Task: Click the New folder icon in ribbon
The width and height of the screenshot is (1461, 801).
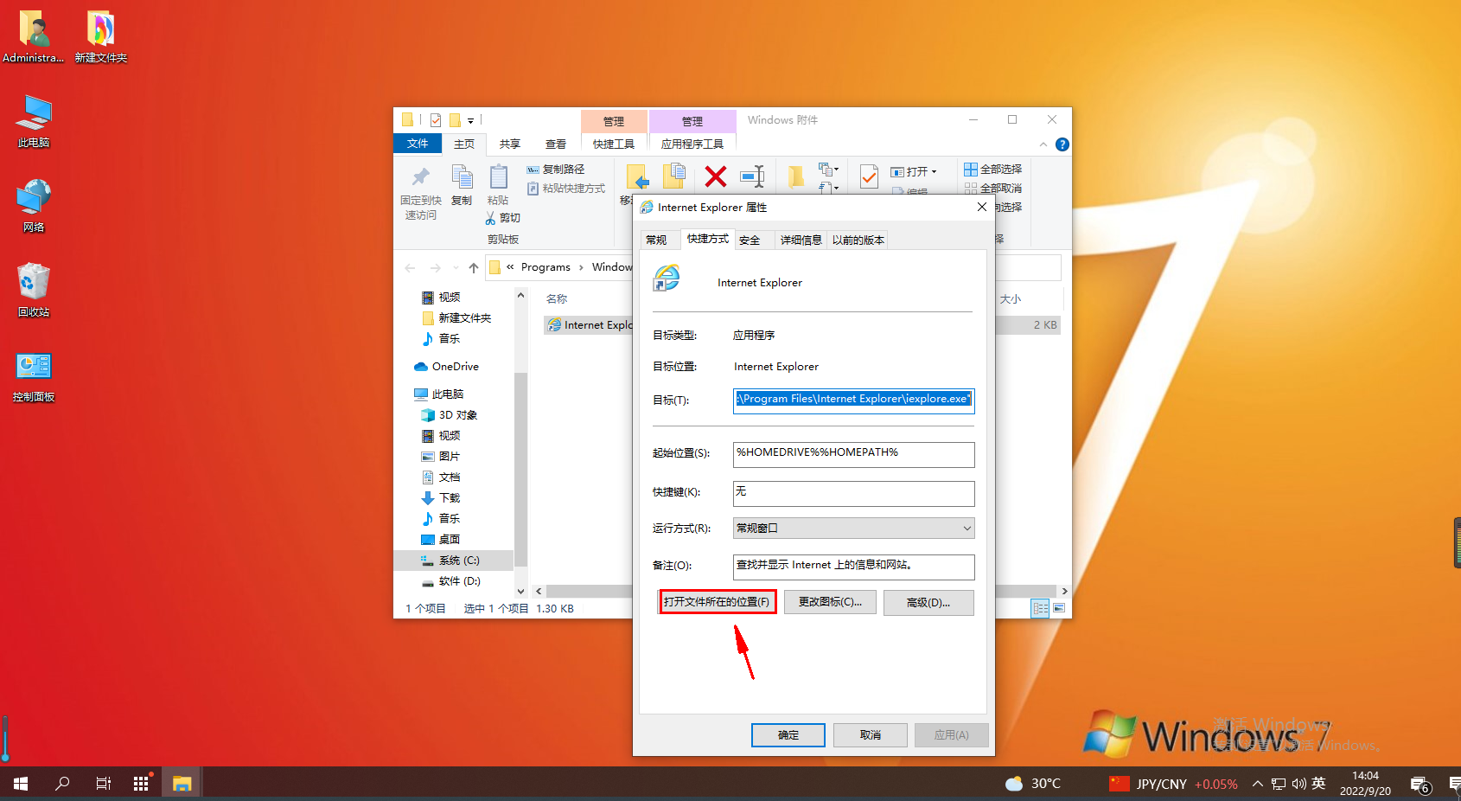Action: point(796,176)
